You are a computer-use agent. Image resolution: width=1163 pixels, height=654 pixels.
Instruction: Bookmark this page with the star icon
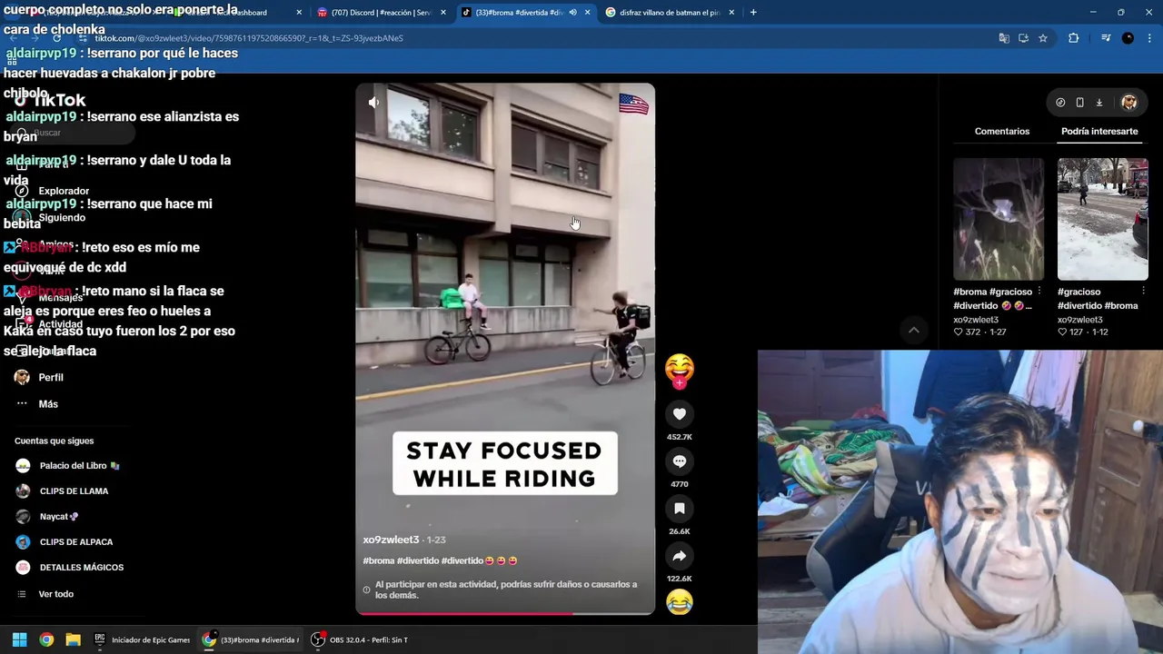1043,38
